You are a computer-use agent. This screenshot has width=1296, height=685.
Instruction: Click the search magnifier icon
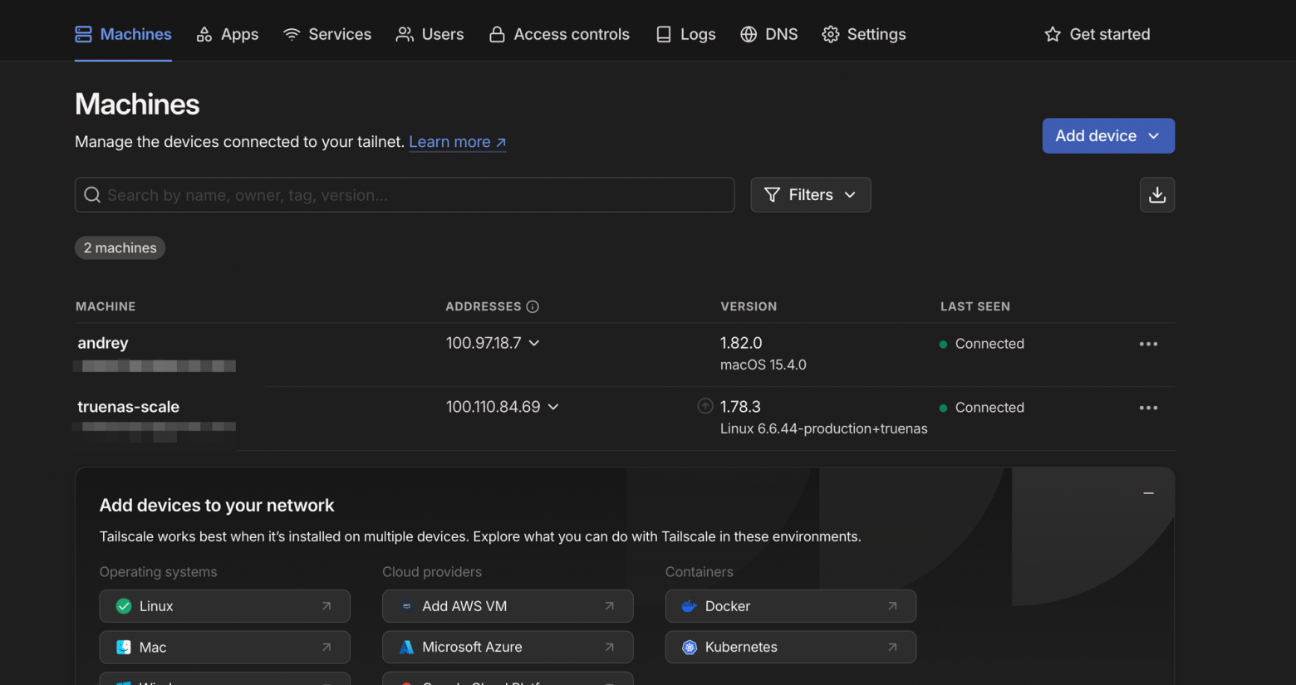[92, 194]
